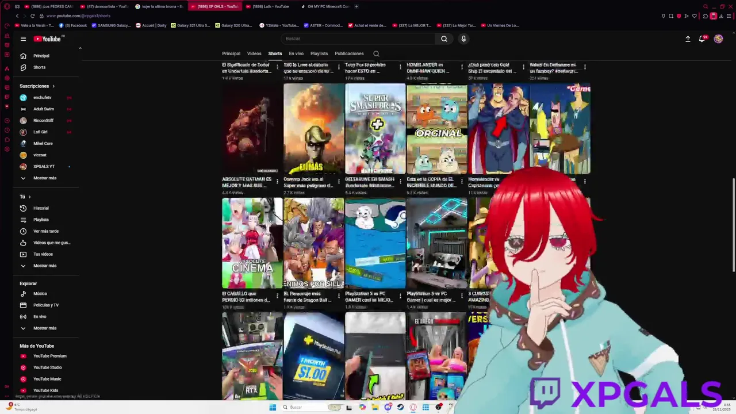
Task: Expand Mostrar más under Suscripciones
Action: coord(45,178)
